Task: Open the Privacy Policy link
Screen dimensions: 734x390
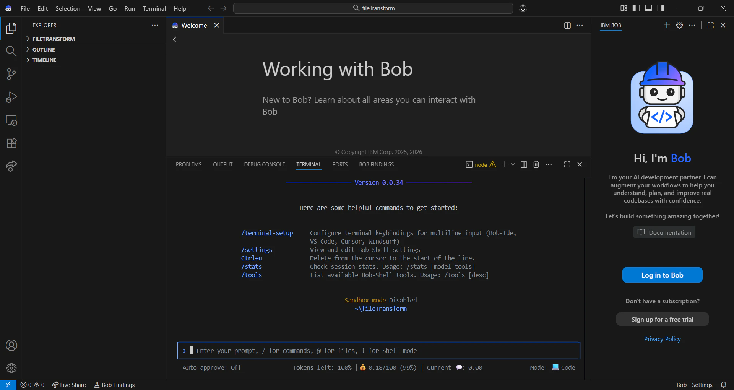Action: point(662,339)
